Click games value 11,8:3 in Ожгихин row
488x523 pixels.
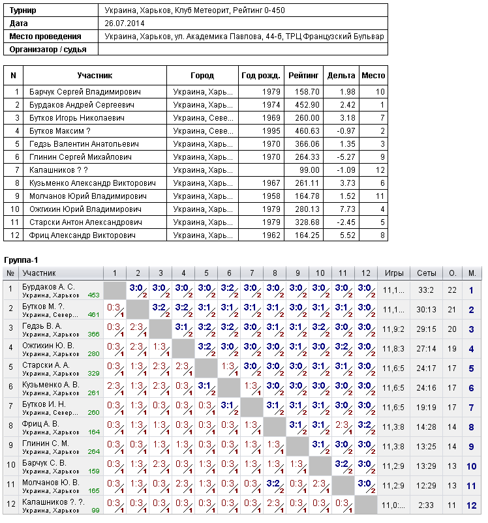click(x=393, y=349)
